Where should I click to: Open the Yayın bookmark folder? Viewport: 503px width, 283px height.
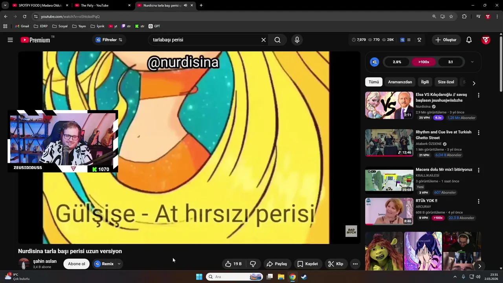[79, 26]
